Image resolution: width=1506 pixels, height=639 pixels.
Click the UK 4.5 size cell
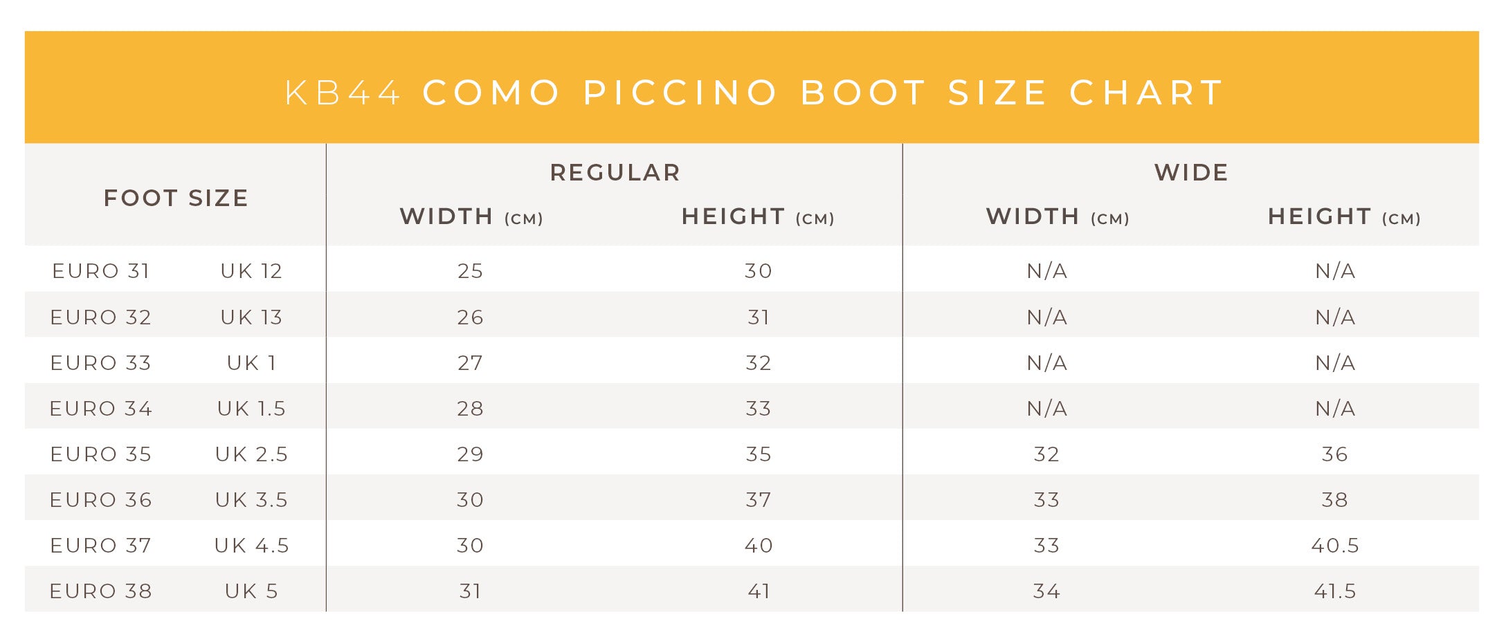(x=251, y=546)
